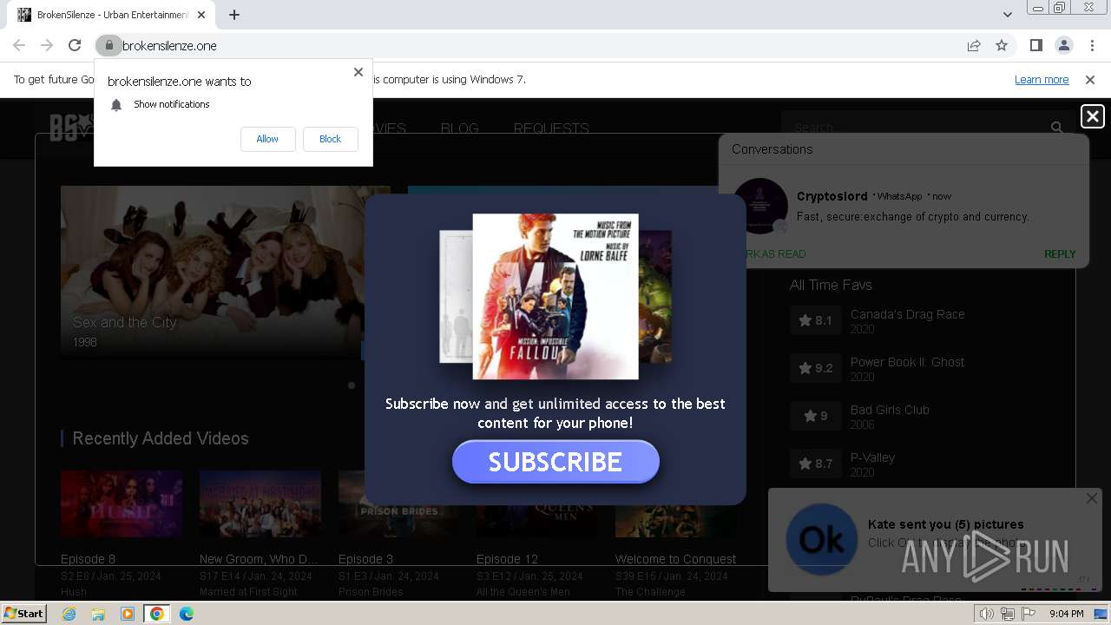This screenshot has height=625, width=1111.
Task: Close the notification permission prompt
Action: [358, 72]
